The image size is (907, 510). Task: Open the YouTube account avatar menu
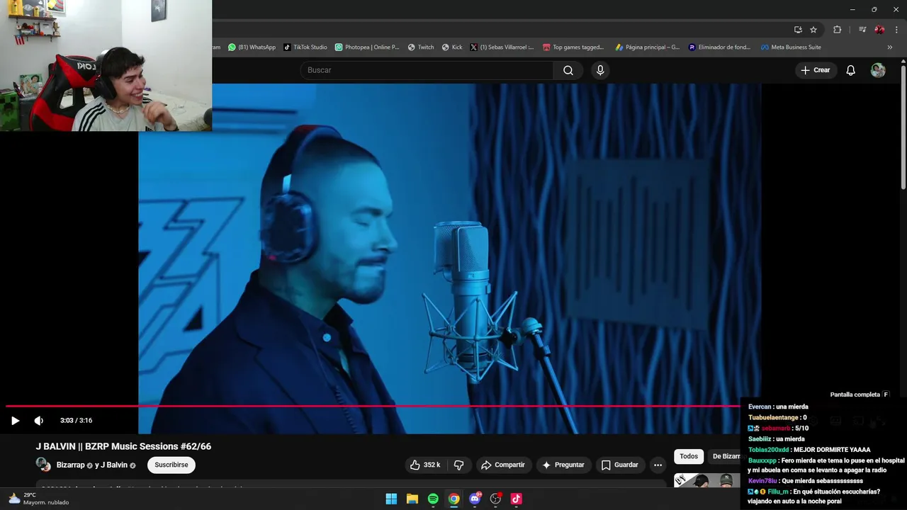pos(878,70)
